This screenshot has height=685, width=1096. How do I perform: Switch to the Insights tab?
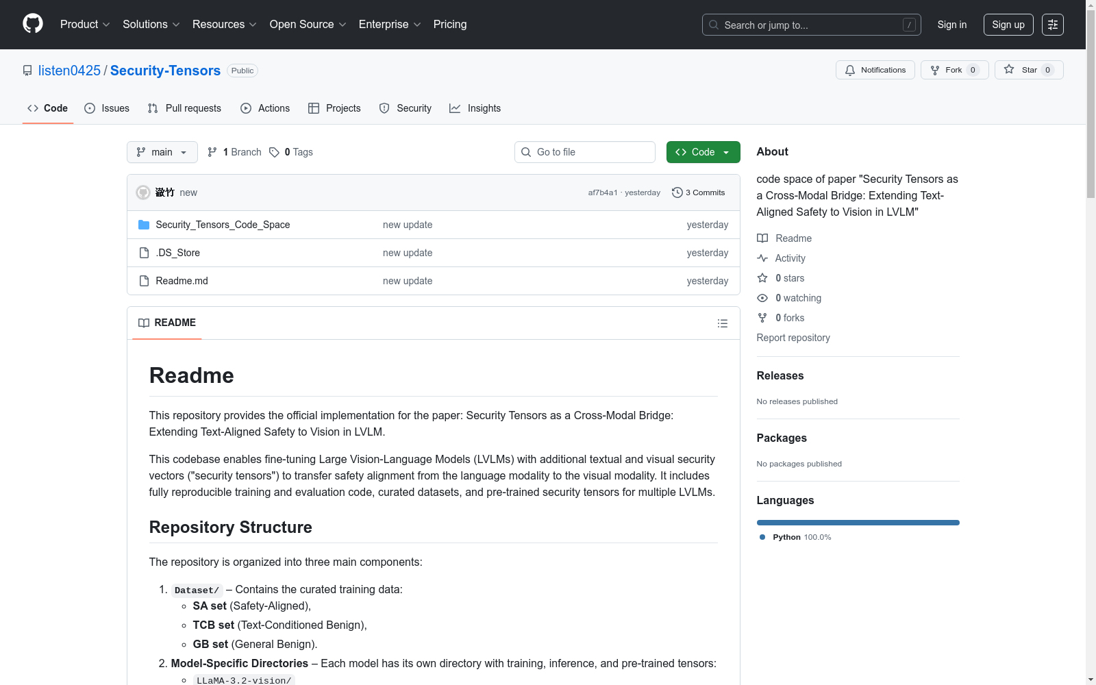pos(475,108)
